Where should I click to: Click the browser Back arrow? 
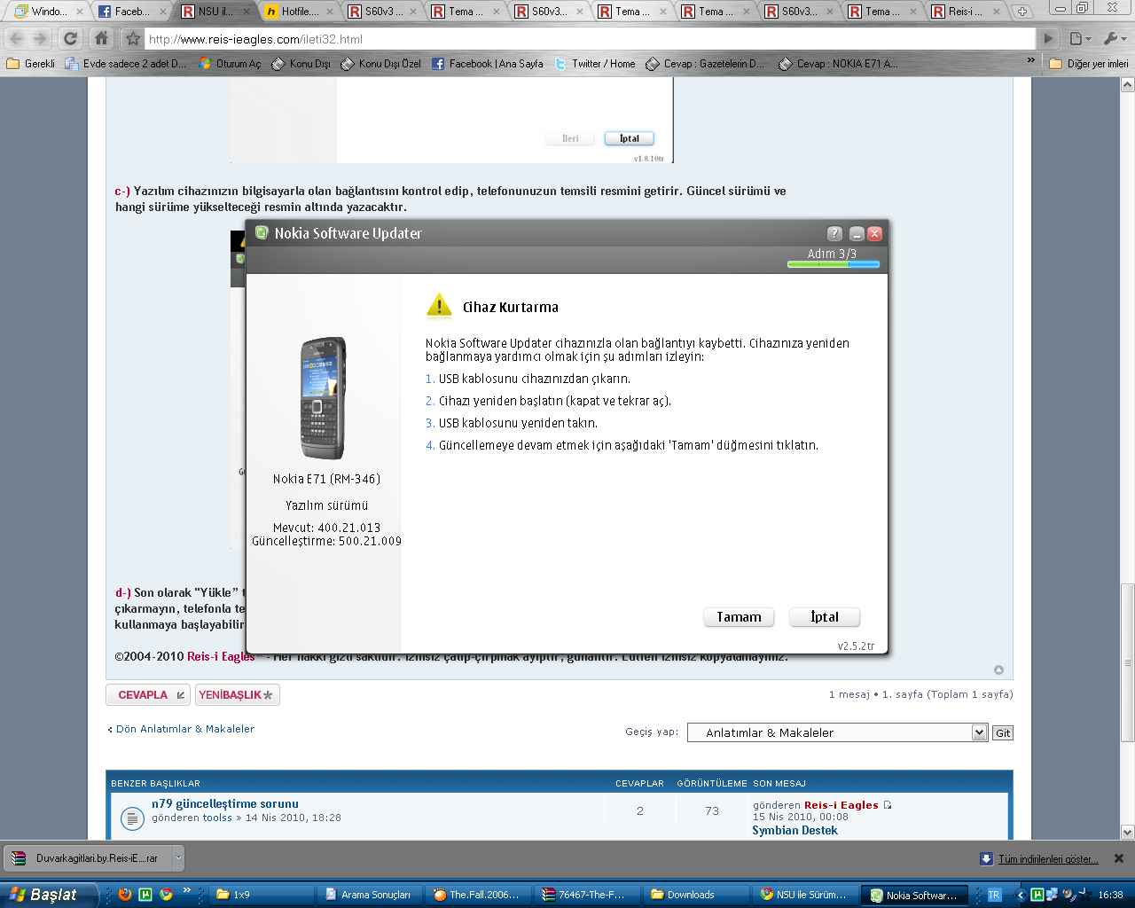click(17, 39)
